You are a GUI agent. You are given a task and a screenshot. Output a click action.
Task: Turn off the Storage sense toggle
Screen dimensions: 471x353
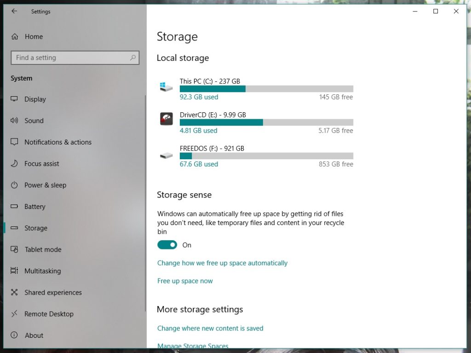coord(167,245)
